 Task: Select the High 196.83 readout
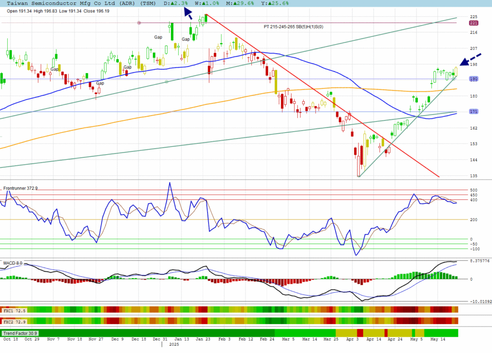(46, 11)
